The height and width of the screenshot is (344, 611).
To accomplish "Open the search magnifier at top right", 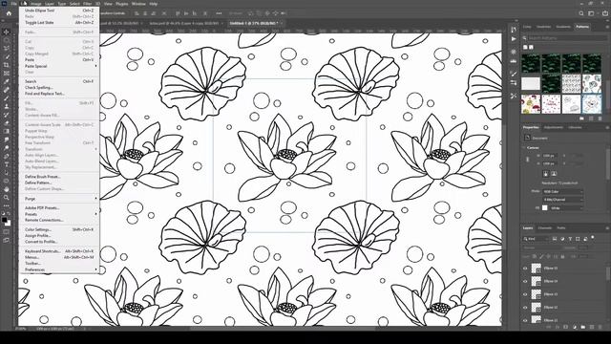I will pos(581,13).
